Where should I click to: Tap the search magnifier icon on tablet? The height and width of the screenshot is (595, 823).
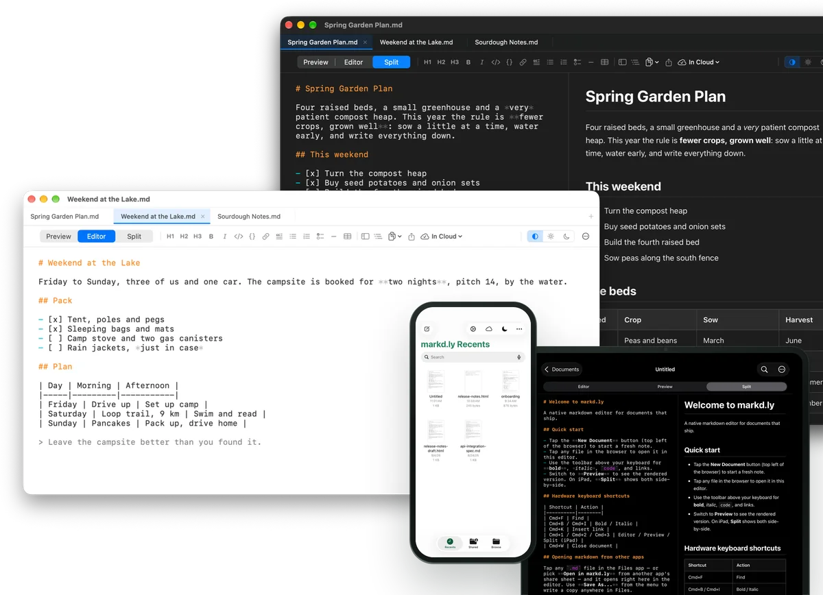(x=764, y=369)
